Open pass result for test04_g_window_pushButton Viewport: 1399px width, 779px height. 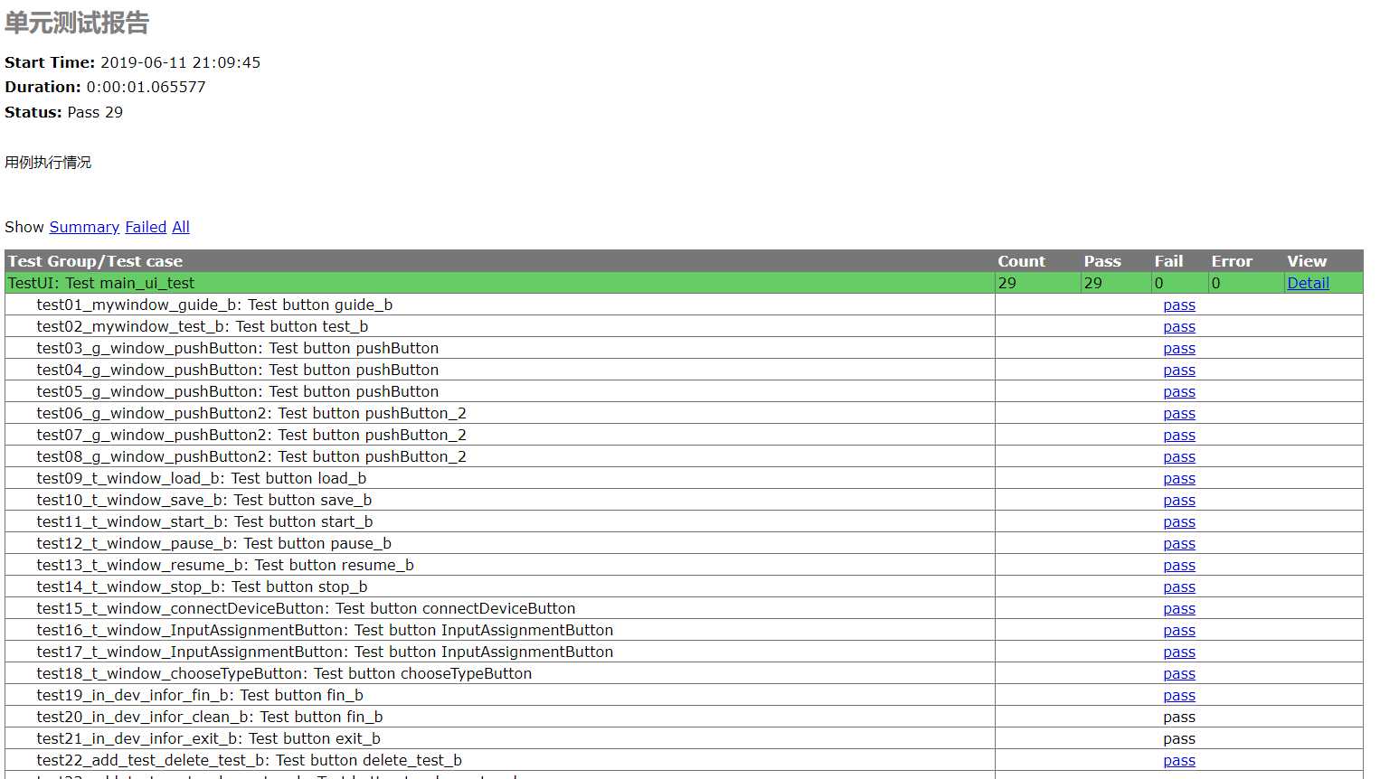coord(1179,370)
